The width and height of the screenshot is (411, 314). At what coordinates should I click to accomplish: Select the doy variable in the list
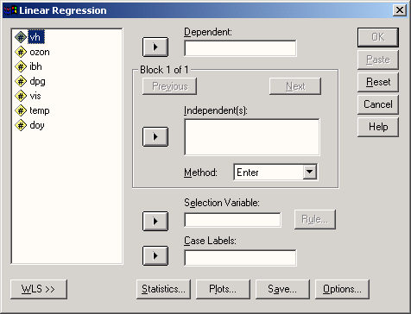pos(37,125)
